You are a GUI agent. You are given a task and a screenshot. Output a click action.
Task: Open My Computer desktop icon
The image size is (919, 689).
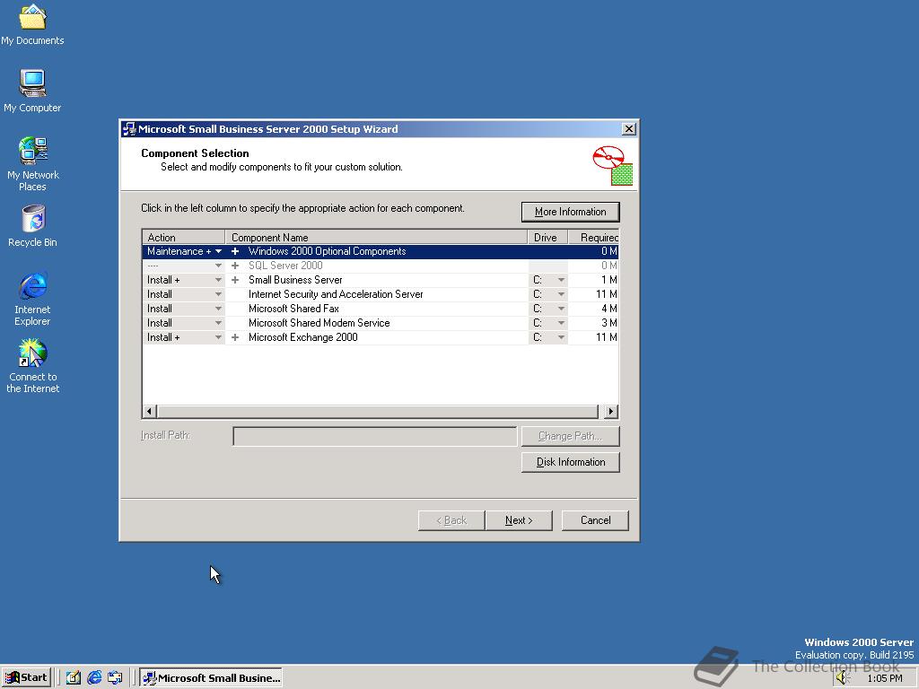(x=32, y=91)
